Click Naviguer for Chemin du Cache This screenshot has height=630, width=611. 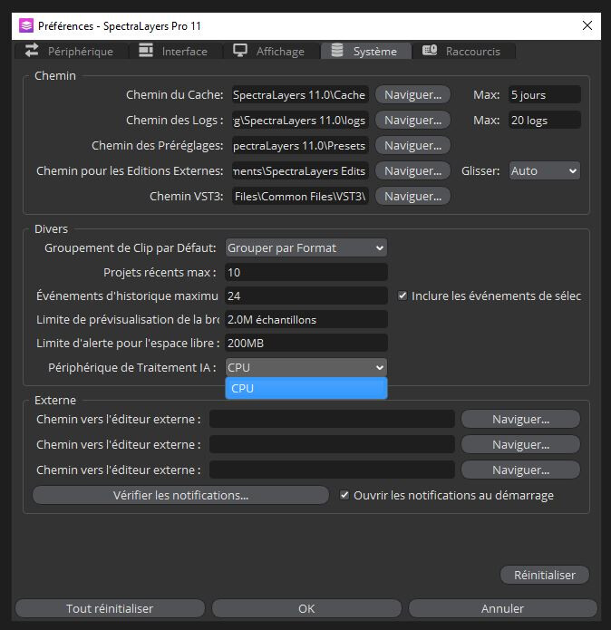tap(412, 95)
